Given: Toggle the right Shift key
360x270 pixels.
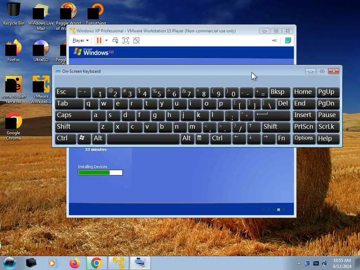Looking at the screenshot, I should (276, 127).
